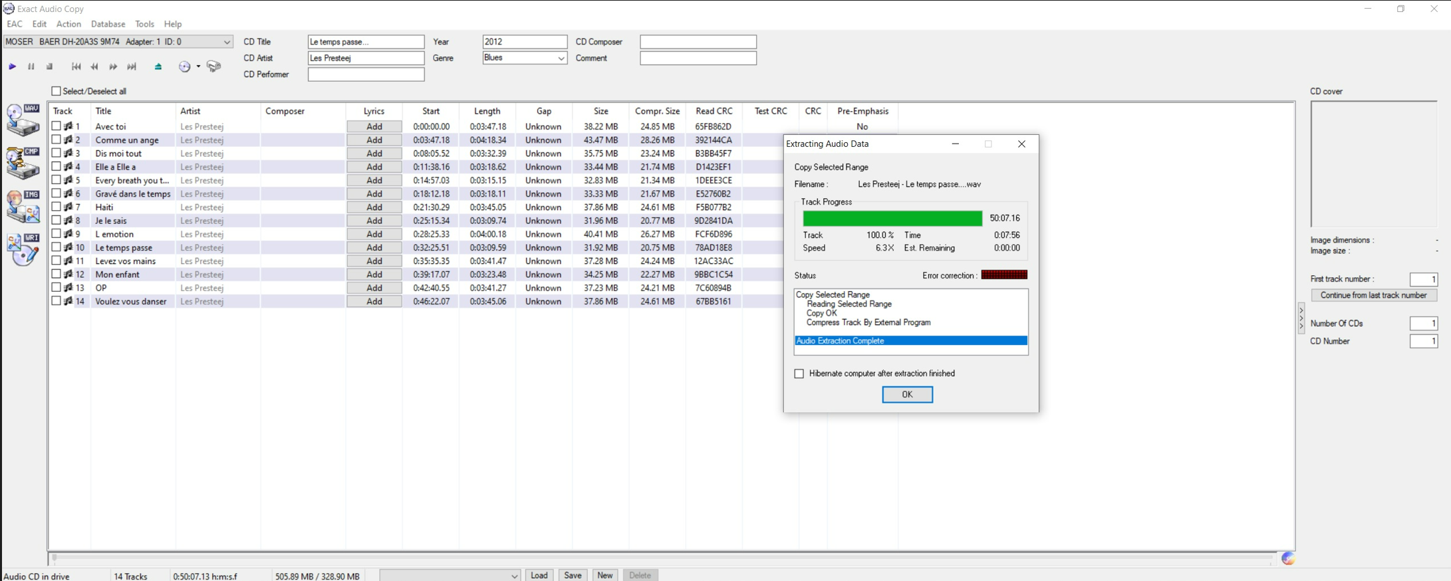Click Add lyrics button for Avec toi
The image size is (1451, 581).
click(374, 126)
